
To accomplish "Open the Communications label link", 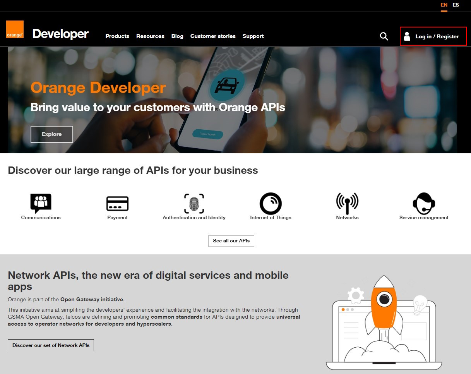I will (x=41, y=218).
